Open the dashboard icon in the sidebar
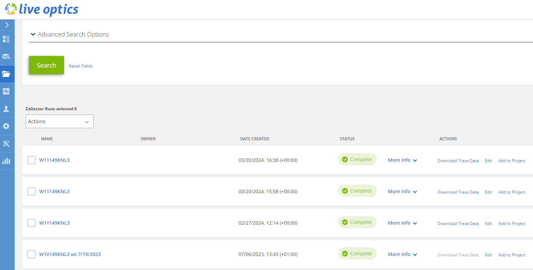Image resolution: width=533 pixels, height=270 pixels. tap(6, 39)
